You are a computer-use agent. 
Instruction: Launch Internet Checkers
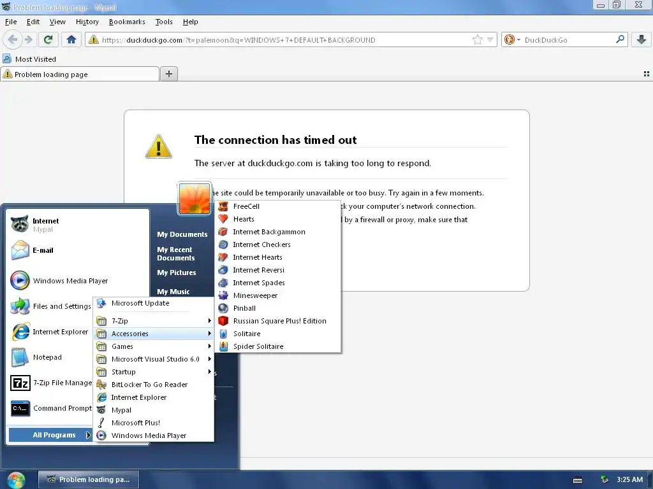tap(278, 244)
